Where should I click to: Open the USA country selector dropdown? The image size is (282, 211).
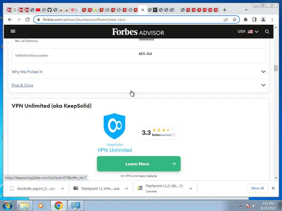pos(248,31)
